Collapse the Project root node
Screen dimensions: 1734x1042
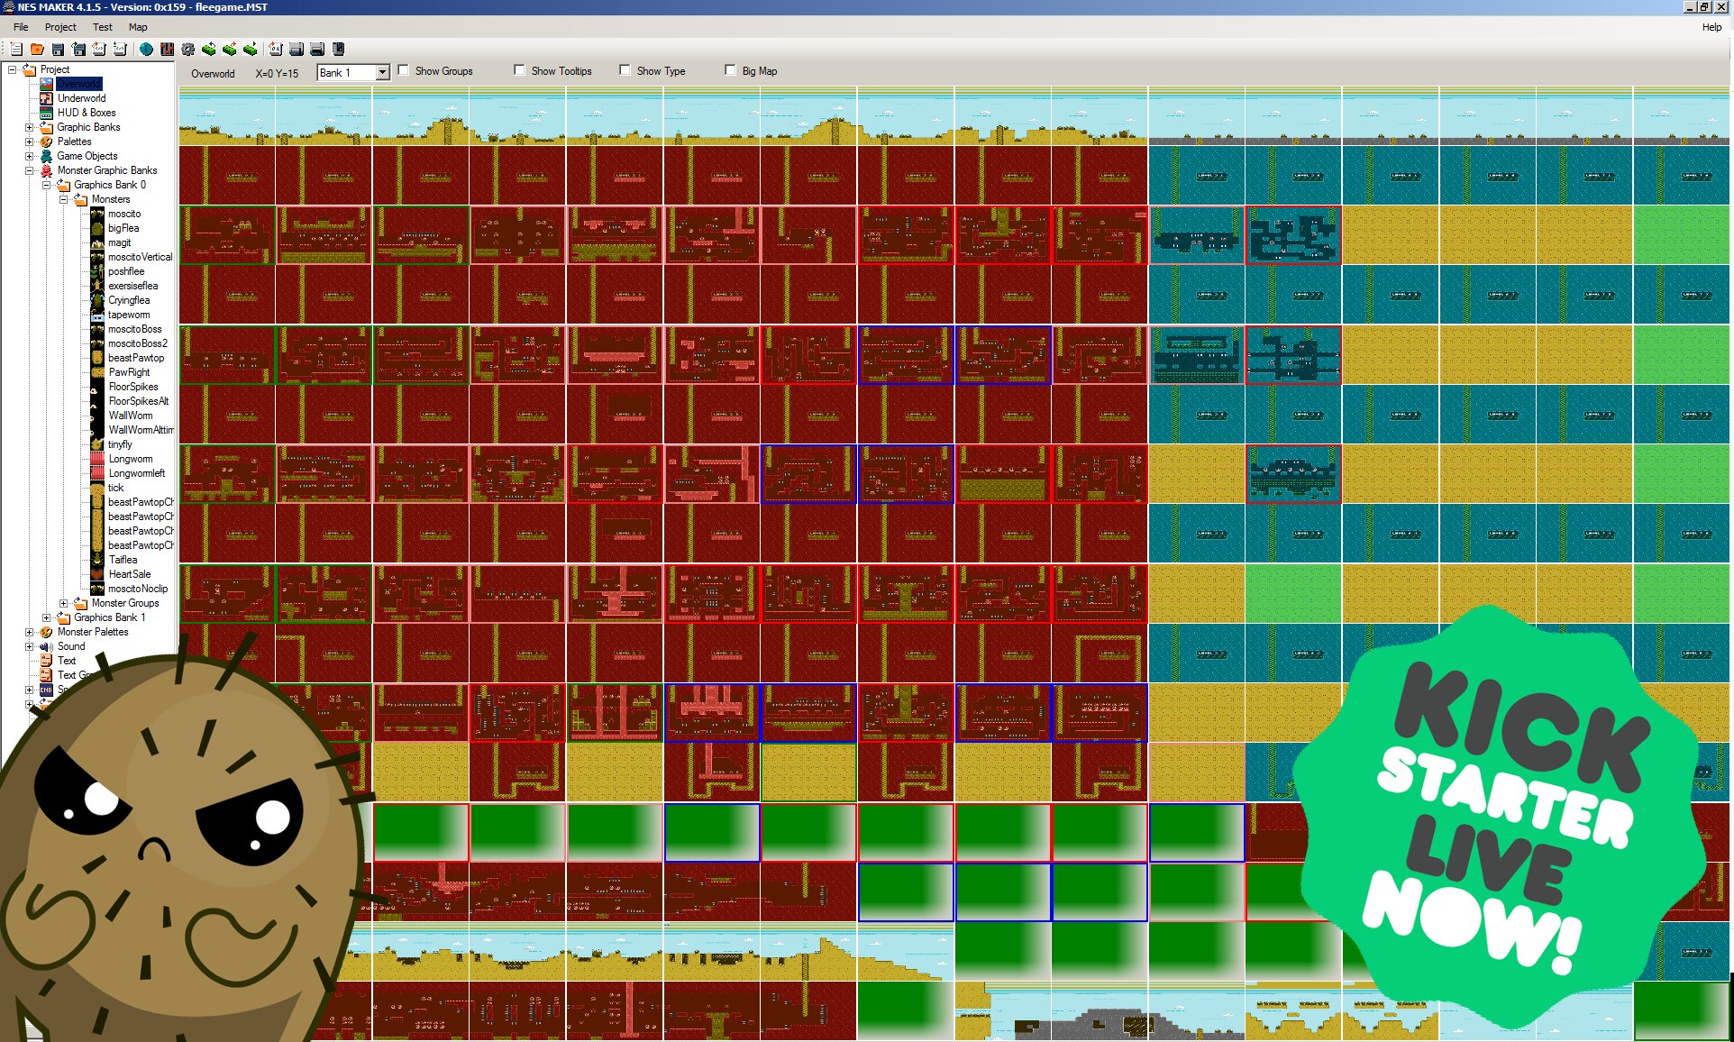[13, 69]
